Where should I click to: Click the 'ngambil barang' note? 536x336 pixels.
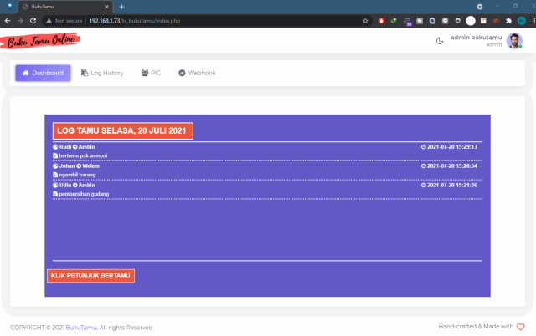pyautogui.click(x=77, y=175)
